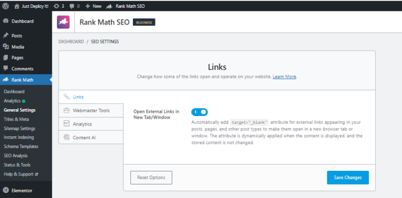Open Instant Indexing submenu item
This screenshot has height=198, width=402.
pos(19,137)
